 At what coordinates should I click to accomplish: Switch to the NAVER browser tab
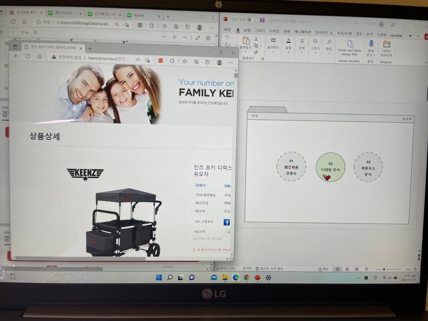(x=139, y=16)
